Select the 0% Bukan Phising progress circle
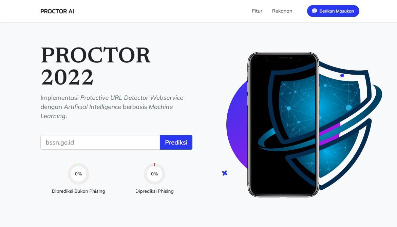The height and width of the screenshot is (227, 397). coord(78,174)
